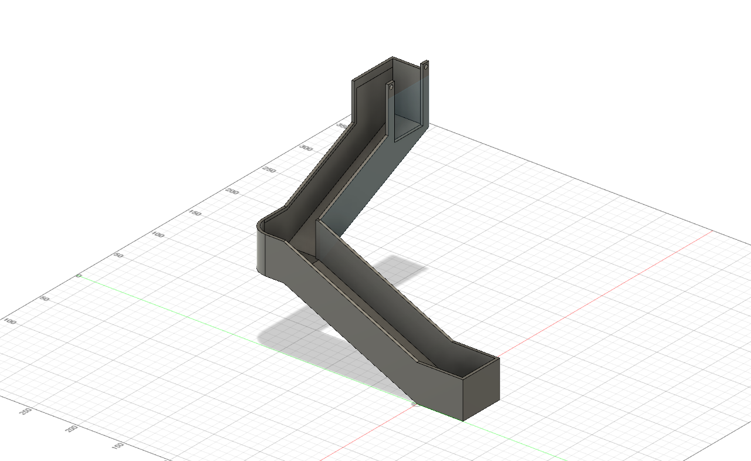Click the grid origin label "0"

point(79,275)
